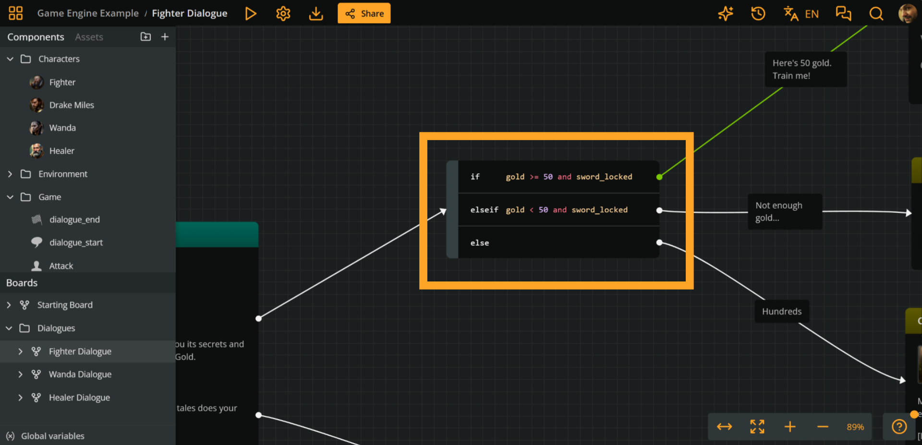
Task: Click the plus icon to add a component
Action: click(x=165, y=37)
